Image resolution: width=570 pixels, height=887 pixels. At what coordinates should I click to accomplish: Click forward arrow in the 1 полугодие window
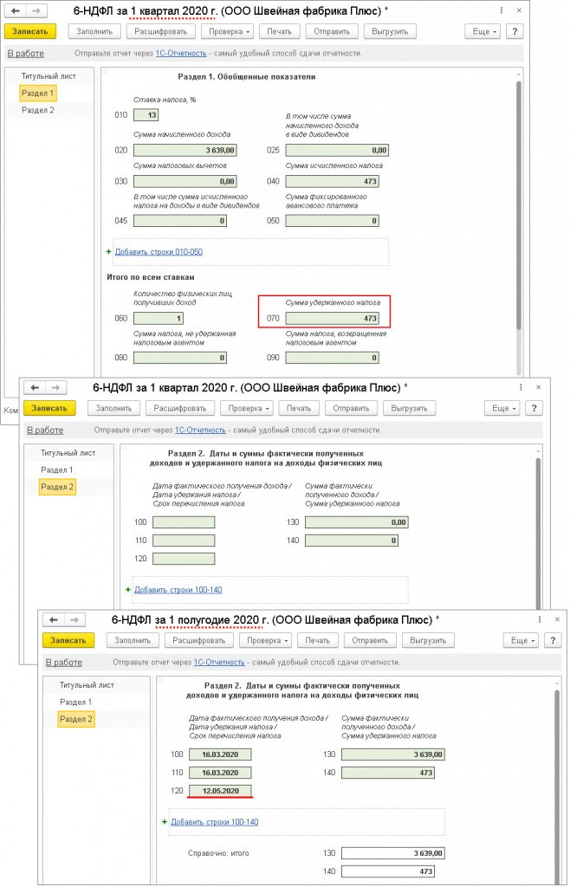pyautogui.click(x=74, y=619)
